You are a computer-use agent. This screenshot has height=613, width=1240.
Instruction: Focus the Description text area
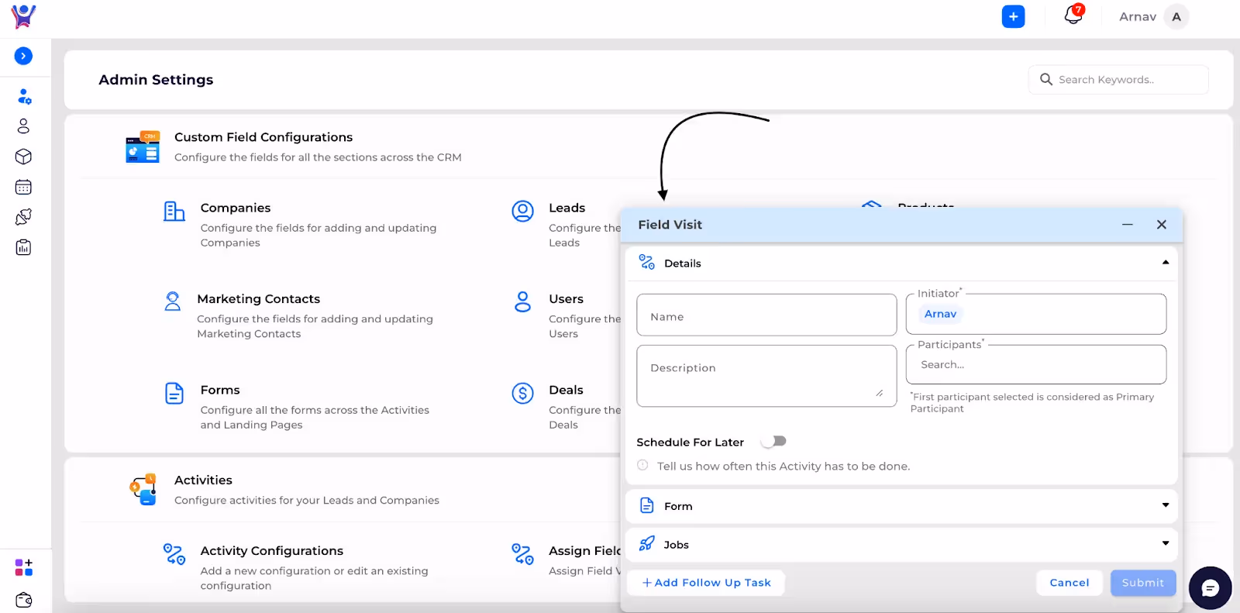click(x=766, y=376)
